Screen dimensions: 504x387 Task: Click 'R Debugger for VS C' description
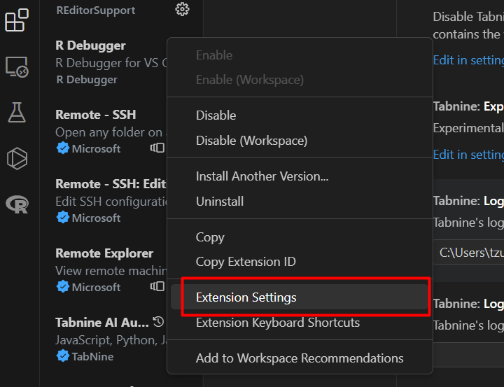pos(111,63)
